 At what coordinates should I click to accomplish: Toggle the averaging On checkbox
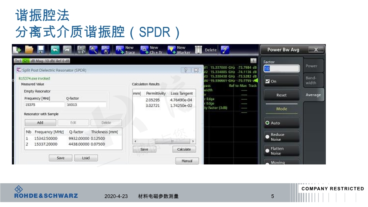[x=268, y=81]
